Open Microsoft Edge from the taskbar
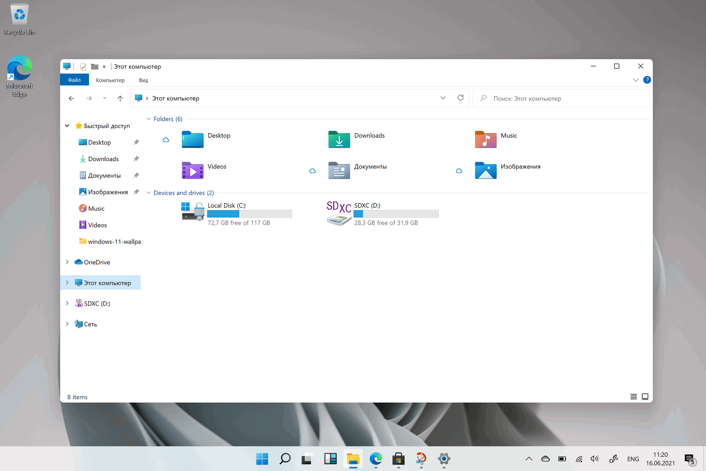706x471 pixels. point(376,458)
